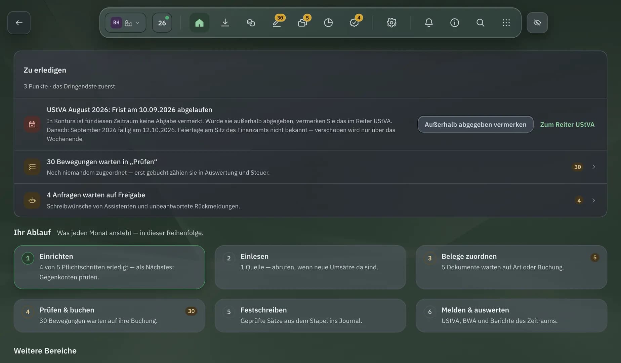The image size is (621, 363).
Task: Open approvals seal icon with badge 4
Action: (354, 22)
